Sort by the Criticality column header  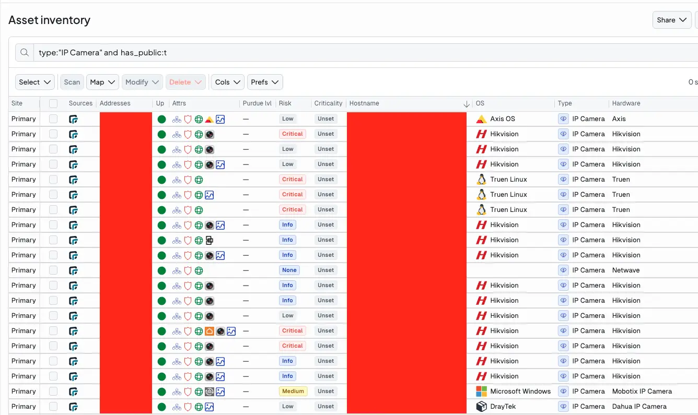click(x=329, y=103)
